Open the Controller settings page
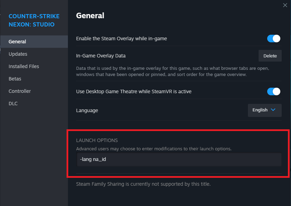Image resolution: width=291 pixels, height=206 pixels. [20, 91]
